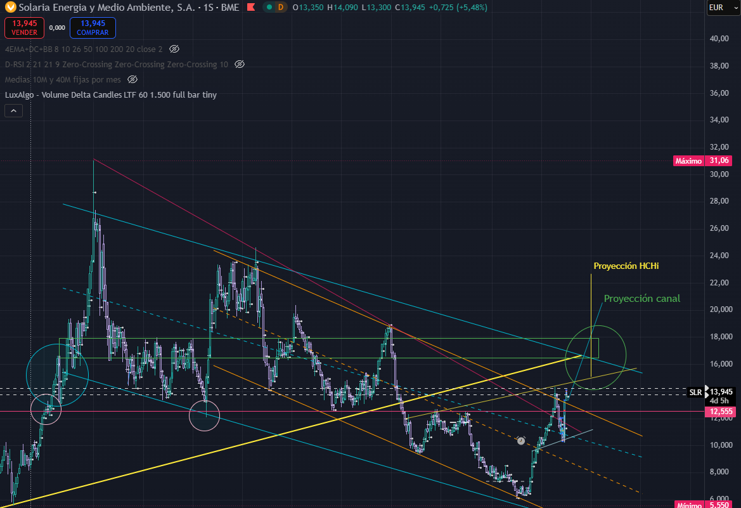The width and height of the screenshot is (741, 508).
Task: Click the Máximo 31,06 price label
Action: tap(703, 161)
